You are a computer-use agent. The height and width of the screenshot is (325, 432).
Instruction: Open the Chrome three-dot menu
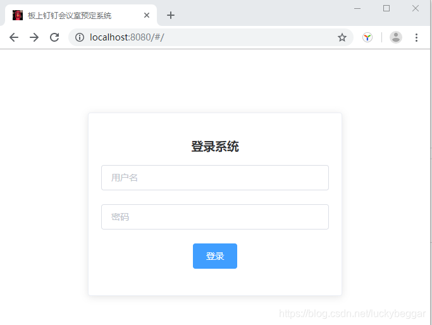coord(416,37)
